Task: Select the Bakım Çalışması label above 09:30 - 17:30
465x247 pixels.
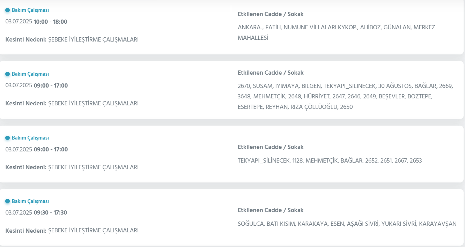Action: (x=30, y=201)
